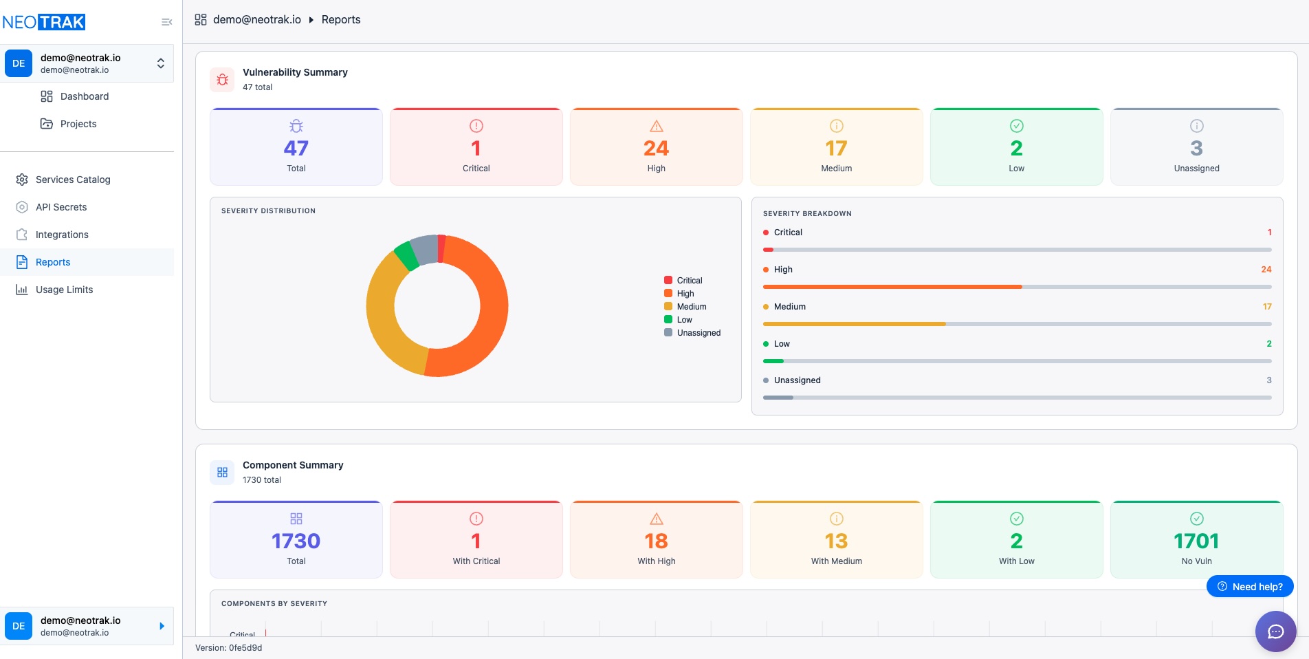
Task: Expand the bottom user account menu arrow
Action: [162, 626]
